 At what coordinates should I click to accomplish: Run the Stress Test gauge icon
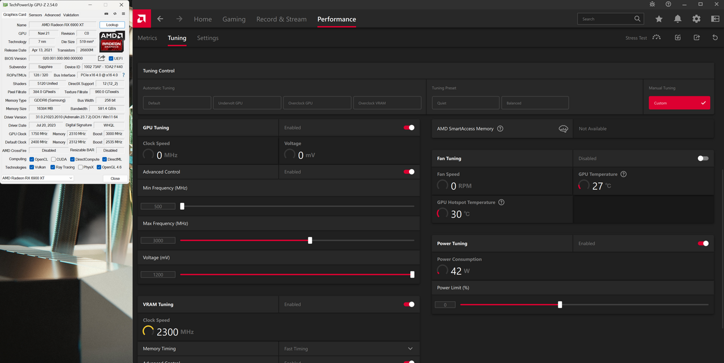pyautogui.click(x=656, y=38)
